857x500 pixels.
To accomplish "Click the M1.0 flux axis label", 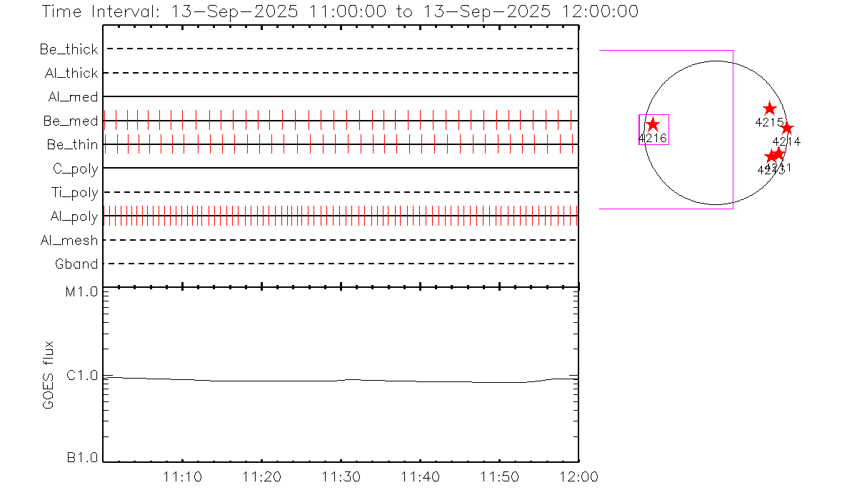I will (x=82, y=292).
